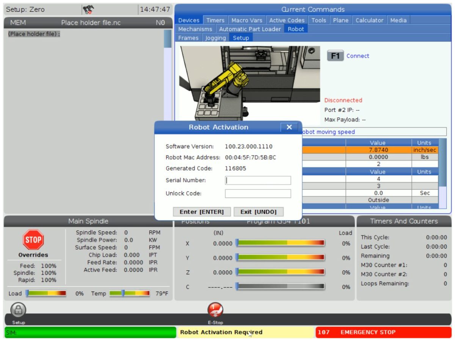
Task: Click the E-Stop robot icon
Action: pos(215,311)
